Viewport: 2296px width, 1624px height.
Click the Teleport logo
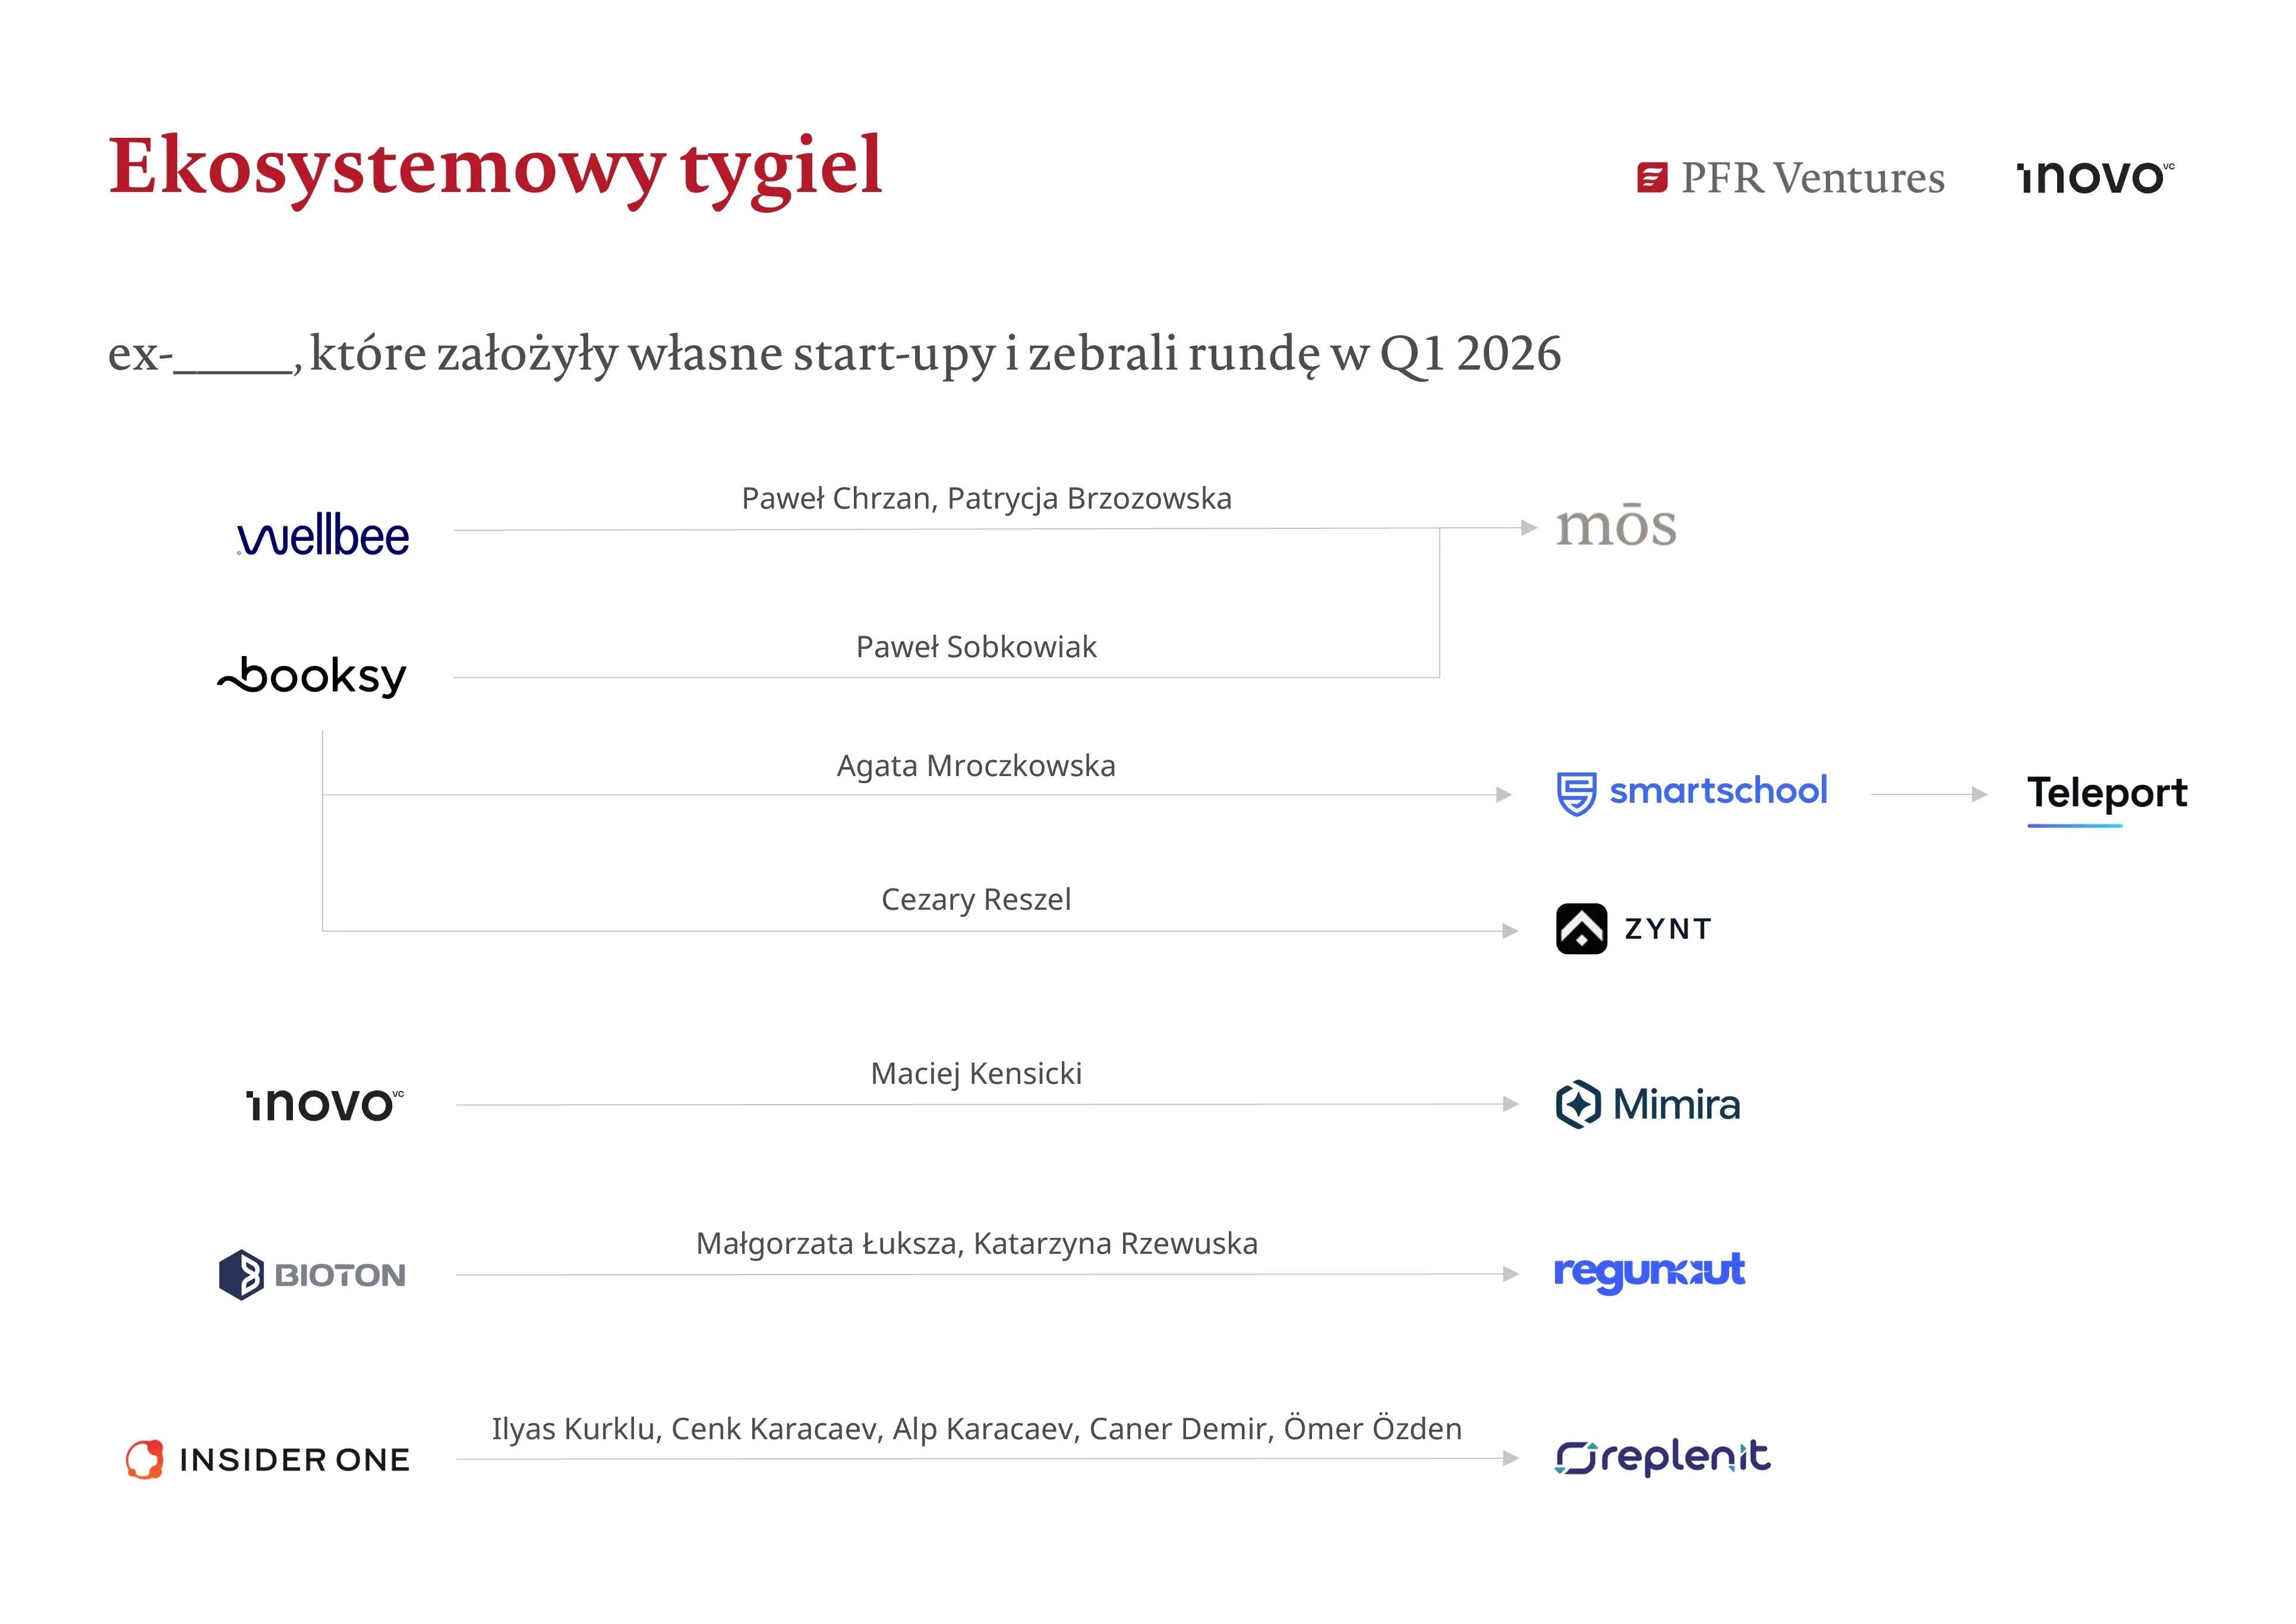coord(2107,794)
